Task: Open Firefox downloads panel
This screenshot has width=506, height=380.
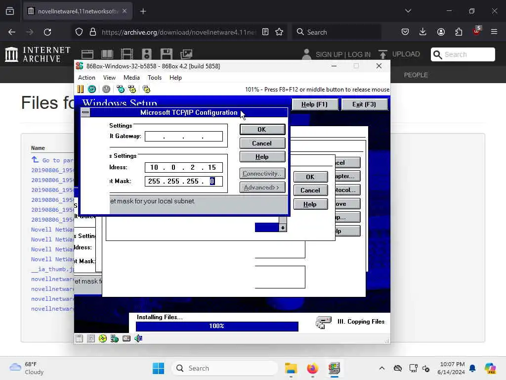Action: (423, 32)
